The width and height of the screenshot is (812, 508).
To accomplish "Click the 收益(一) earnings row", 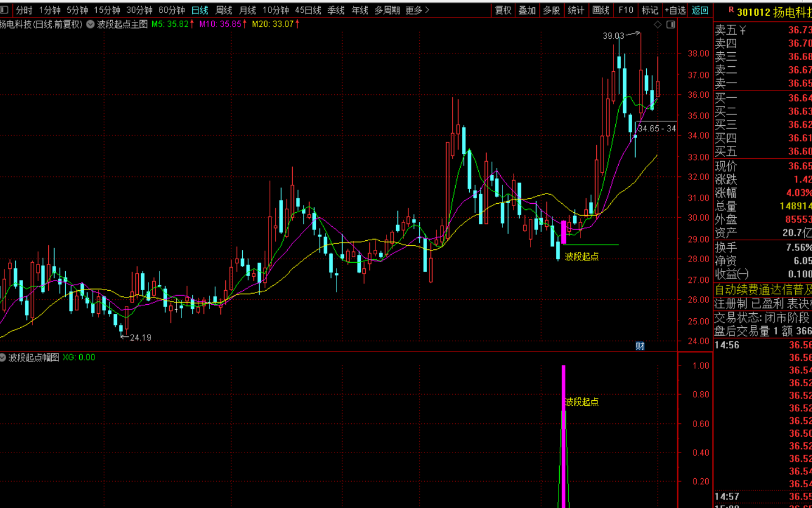I will 763,274.
